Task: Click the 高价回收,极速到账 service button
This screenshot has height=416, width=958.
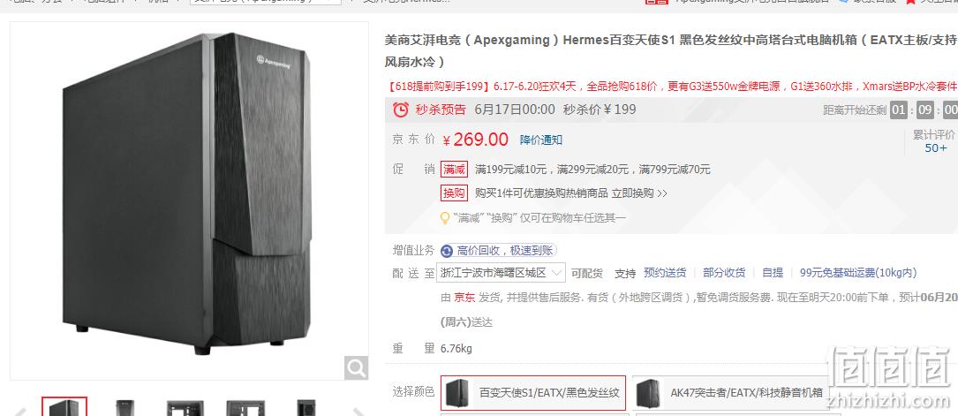Action: pos(499,251)
